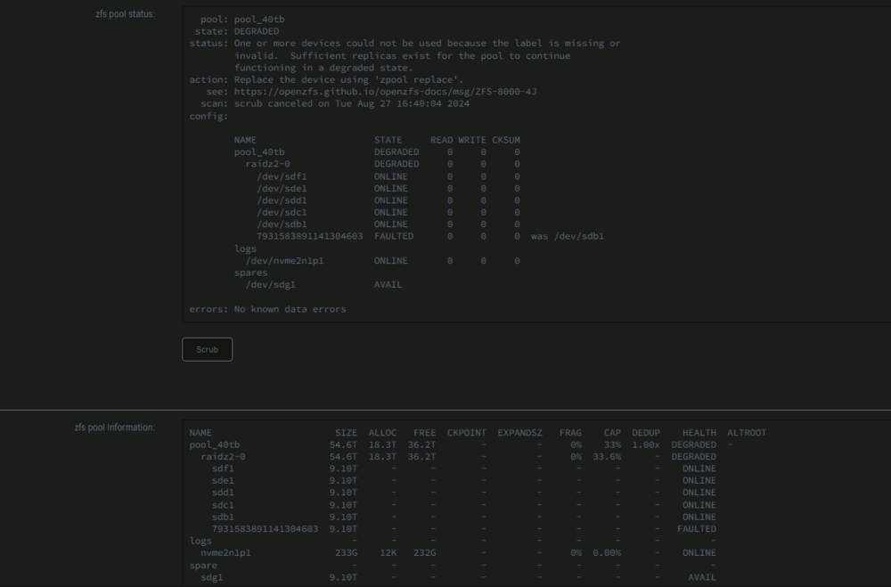Click the AVAIL state next to /dev/sdg1

pos(388,284)
